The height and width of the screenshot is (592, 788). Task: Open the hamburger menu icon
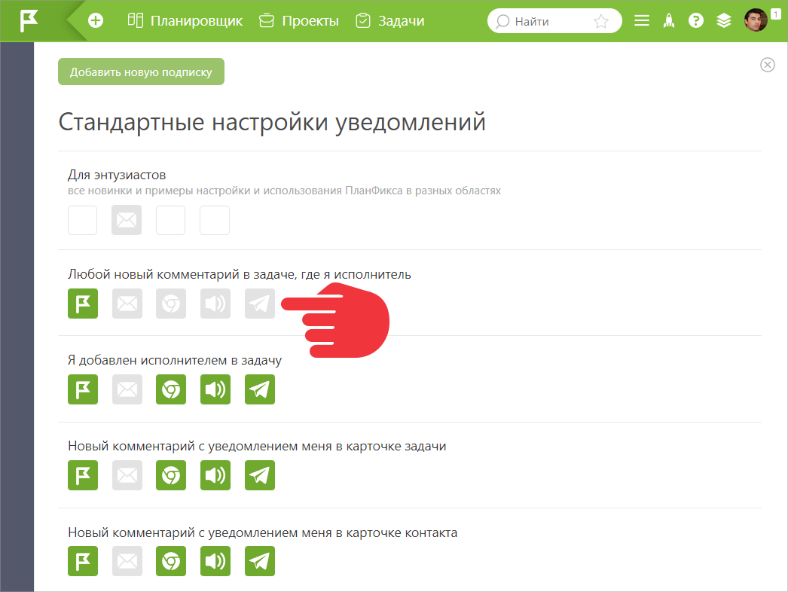point(642,20)
